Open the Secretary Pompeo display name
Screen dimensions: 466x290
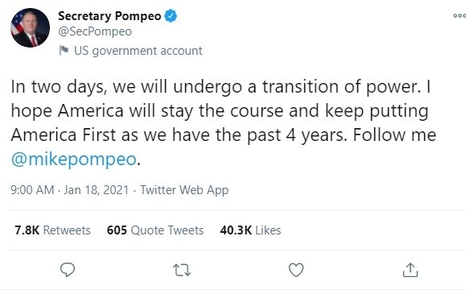click(x=109, y=16)
